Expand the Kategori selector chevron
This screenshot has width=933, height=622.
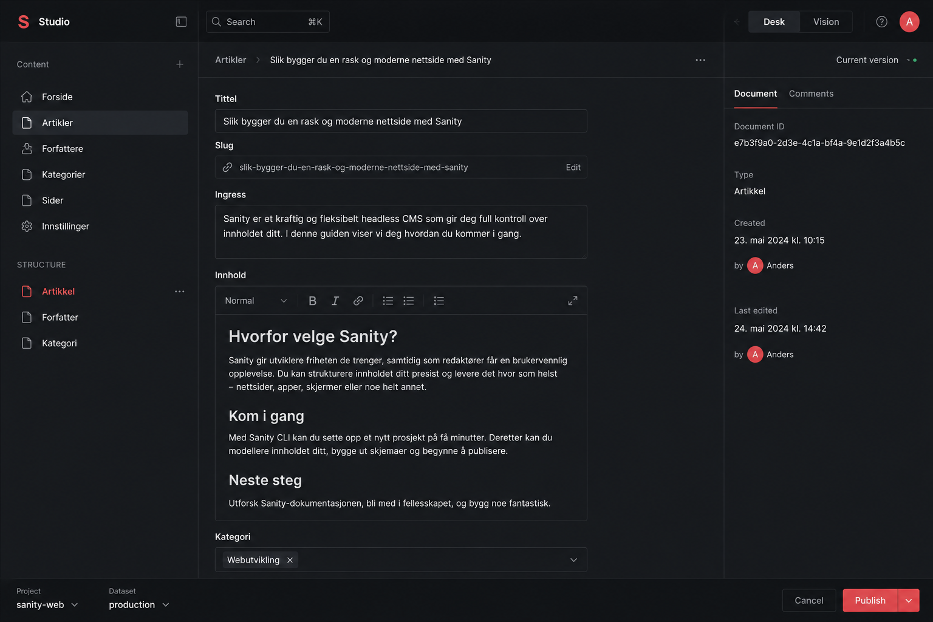point(573,560)
